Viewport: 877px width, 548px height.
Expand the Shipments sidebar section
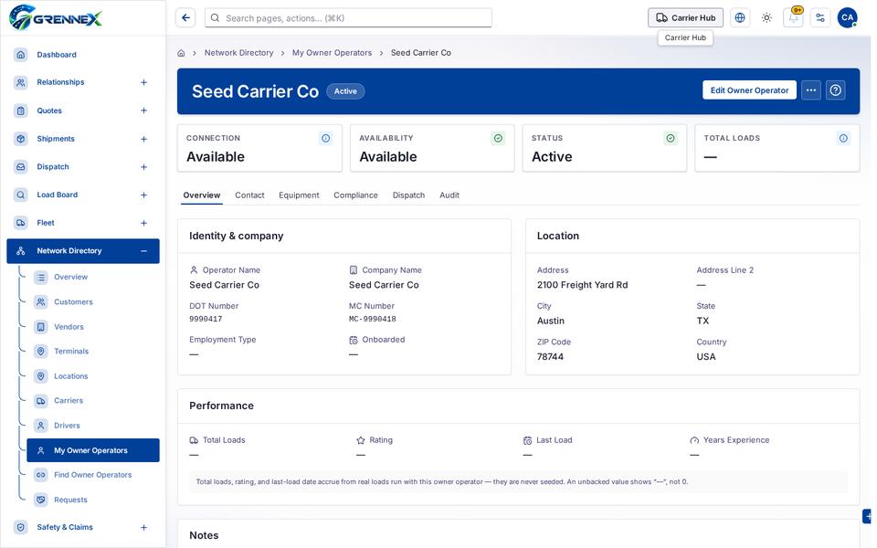143,139
